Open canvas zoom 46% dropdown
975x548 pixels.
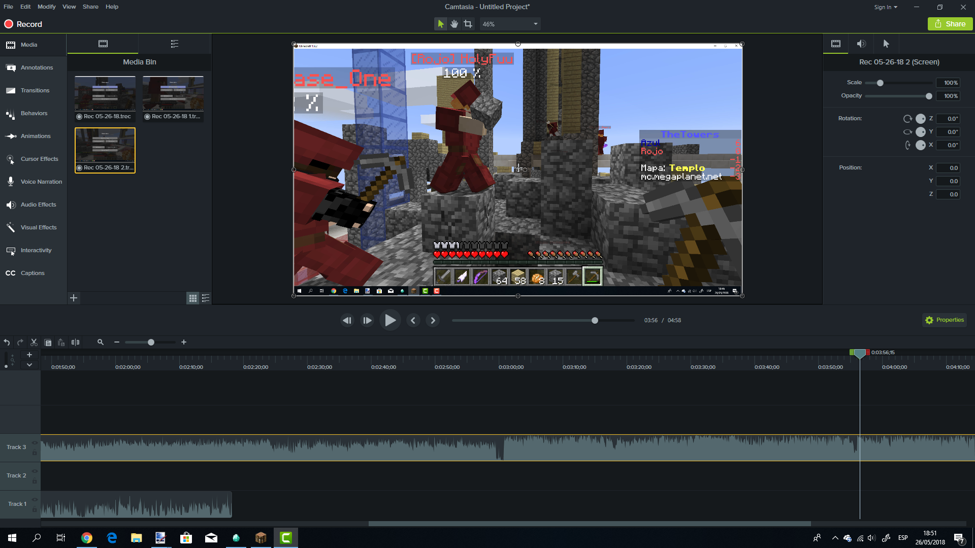(510, 24)
